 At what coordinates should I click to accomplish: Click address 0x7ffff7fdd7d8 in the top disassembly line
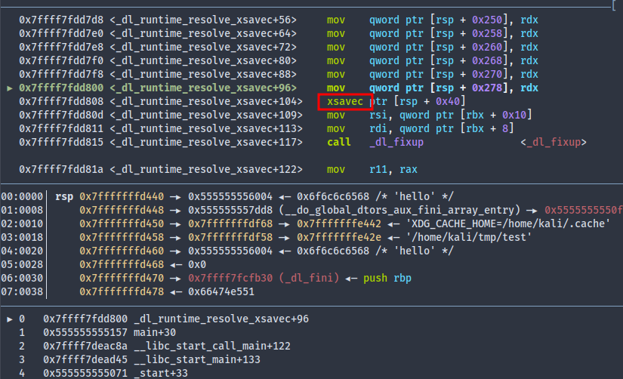coord(61,20)
